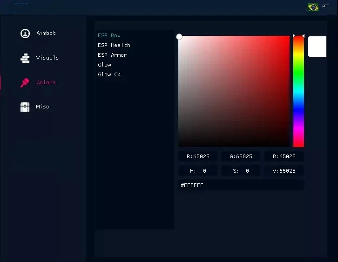Screen dimensions: 338x262
Task: Switch to the Aimbot tab label
Action: pos(46,33)
